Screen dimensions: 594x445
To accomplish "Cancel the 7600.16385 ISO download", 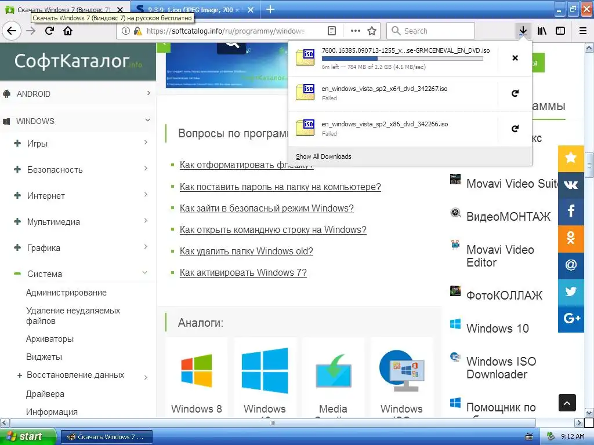I will coord(515,58).
